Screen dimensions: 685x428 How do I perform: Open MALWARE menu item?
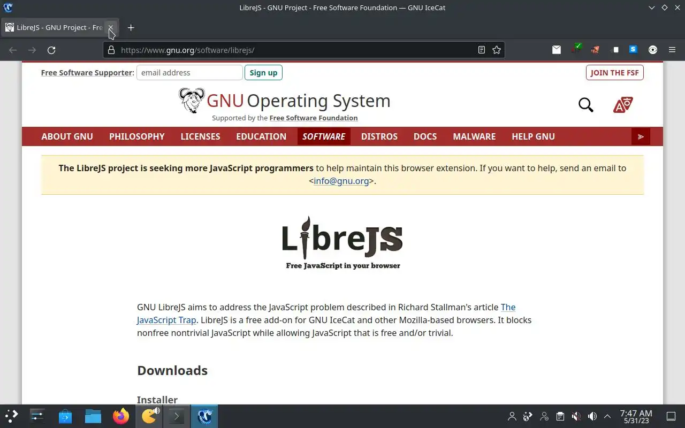[x=474, y=136]
